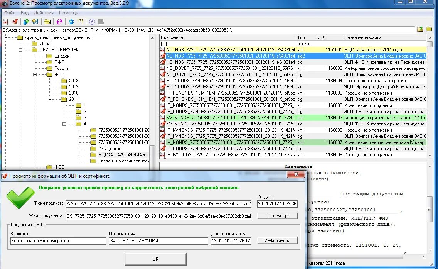Click the xml file icon of the NO_DOVER xml row
Viewport: 438px width, 269px height.
[x=162, y=68]
